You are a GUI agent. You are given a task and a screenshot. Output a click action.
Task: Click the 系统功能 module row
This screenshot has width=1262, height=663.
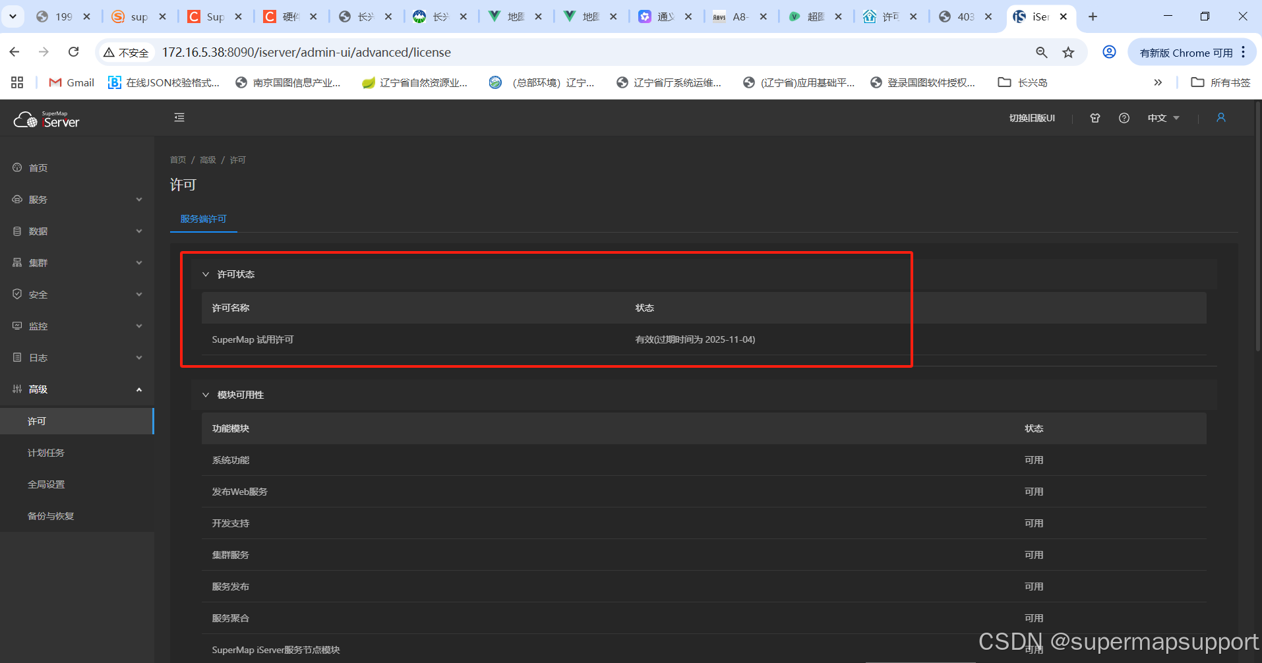(x=704, y=460)
